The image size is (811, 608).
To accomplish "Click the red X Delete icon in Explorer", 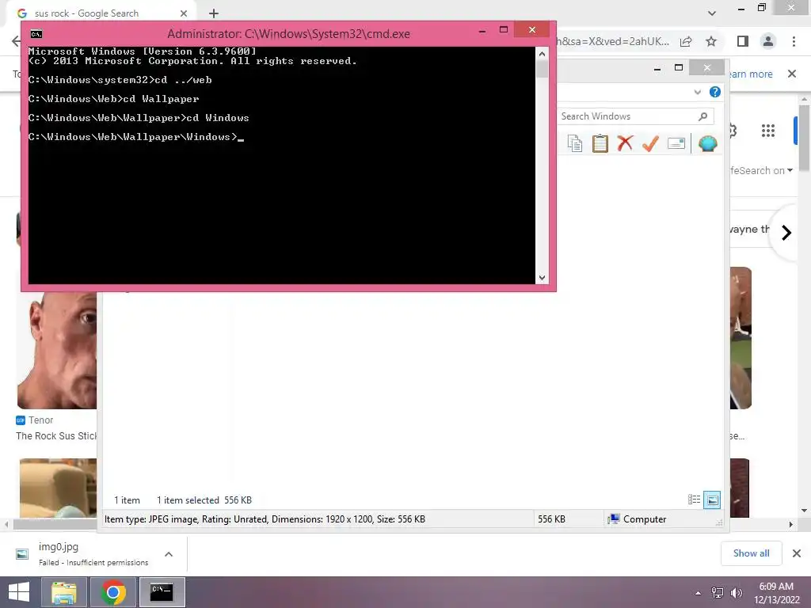I will click(x=625, y=142).
